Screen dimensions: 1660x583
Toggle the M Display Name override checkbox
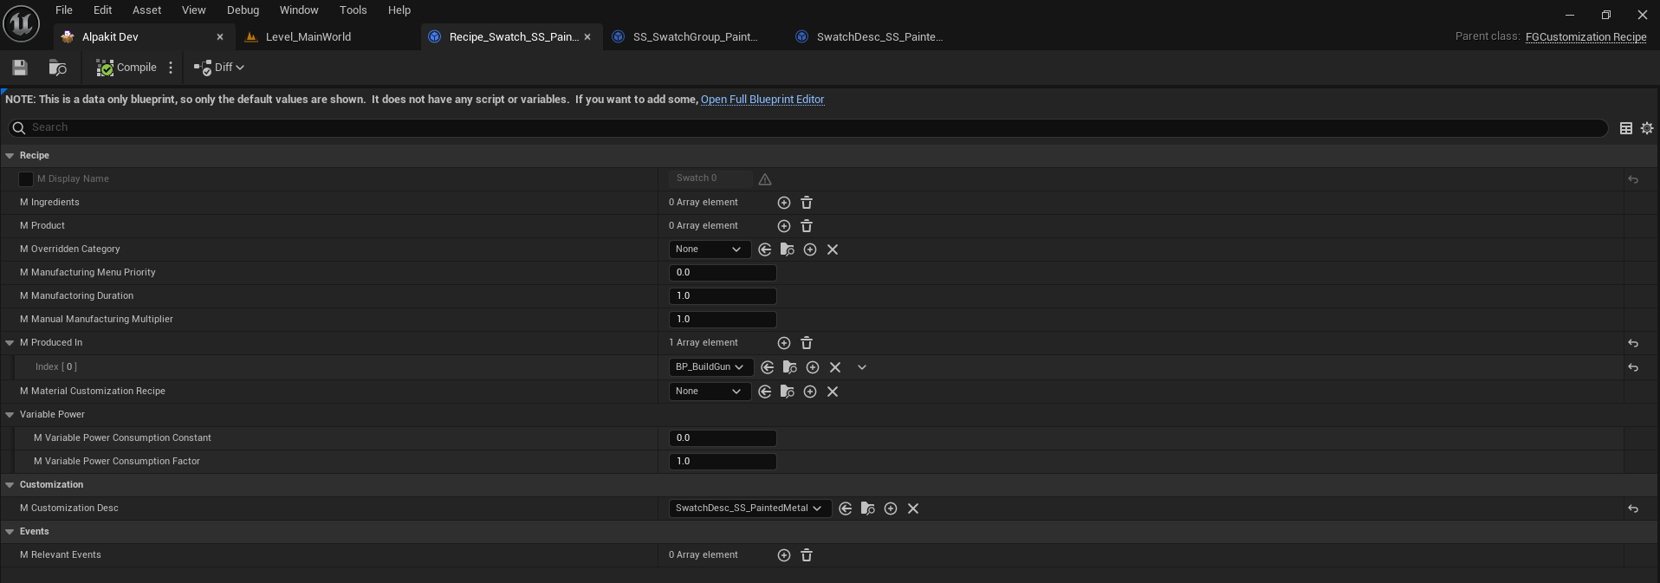tap(26, 179)
